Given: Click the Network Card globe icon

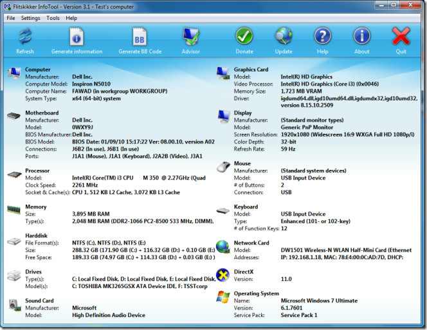Looking at the screenshot, I should 223,246.
